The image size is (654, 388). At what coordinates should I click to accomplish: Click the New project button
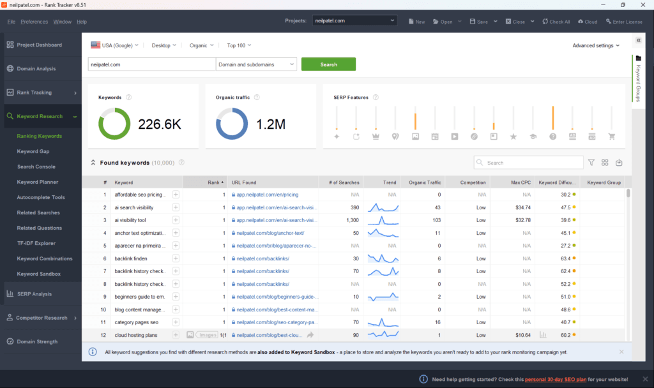416,22
